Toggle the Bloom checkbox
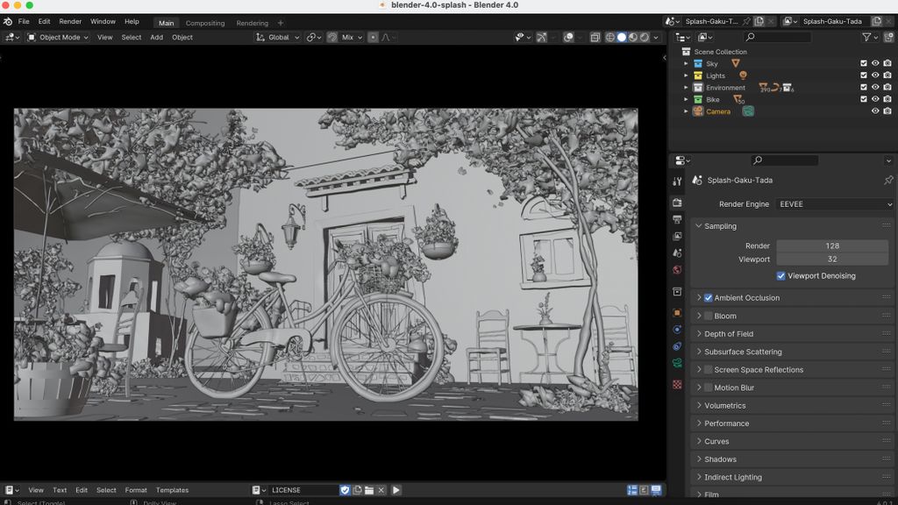The image size is (898, 505). 709,315
